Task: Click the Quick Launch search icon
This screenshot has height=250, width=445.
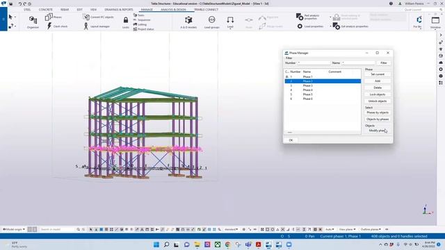Action: (x=441, y=9)
